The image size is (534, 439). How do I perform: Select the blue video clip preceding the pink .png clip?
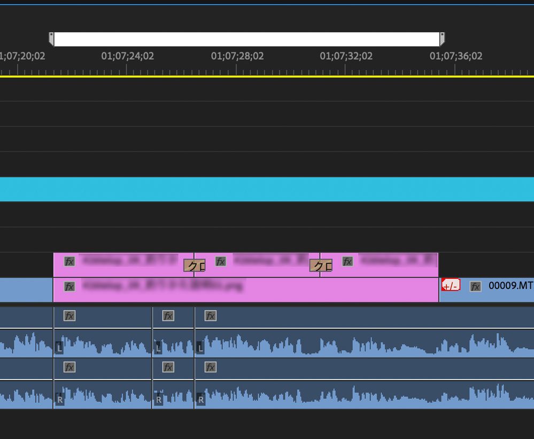coord(26,289)
